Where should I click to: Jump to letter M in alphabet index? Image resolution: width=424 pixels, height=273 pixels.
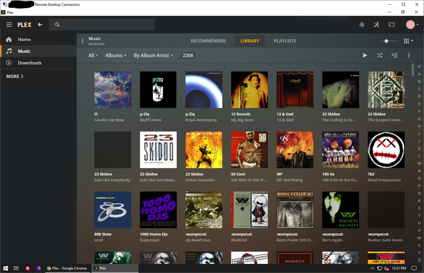[x=419, y=163]
